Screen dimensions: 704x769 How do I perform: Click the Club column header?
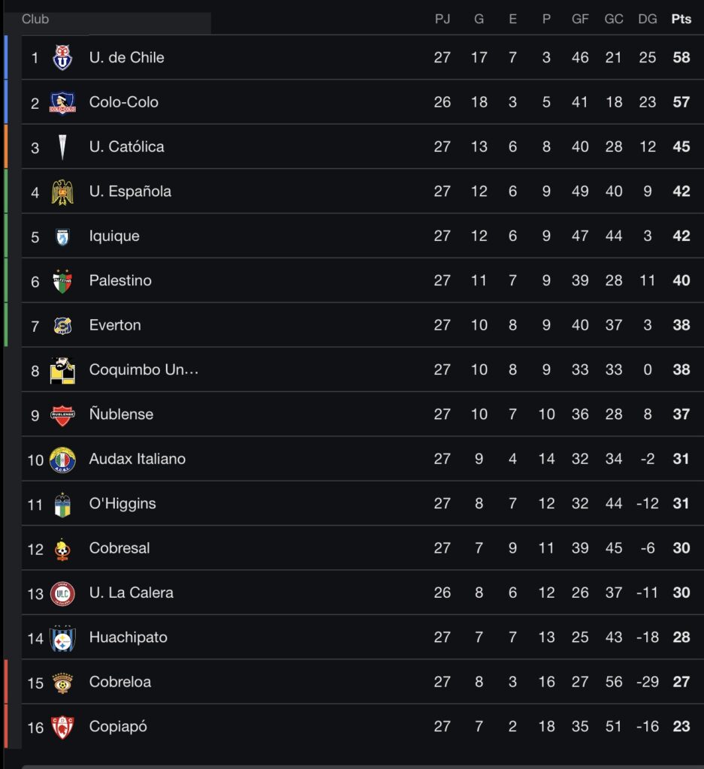pyautogui.click(x=35, y=20)
